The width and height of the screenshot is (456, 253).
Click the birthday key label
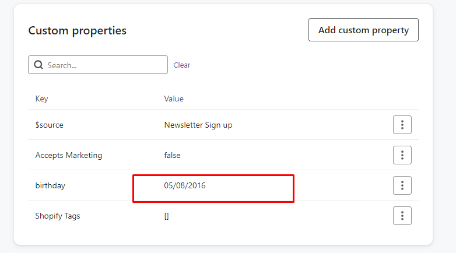50,185
